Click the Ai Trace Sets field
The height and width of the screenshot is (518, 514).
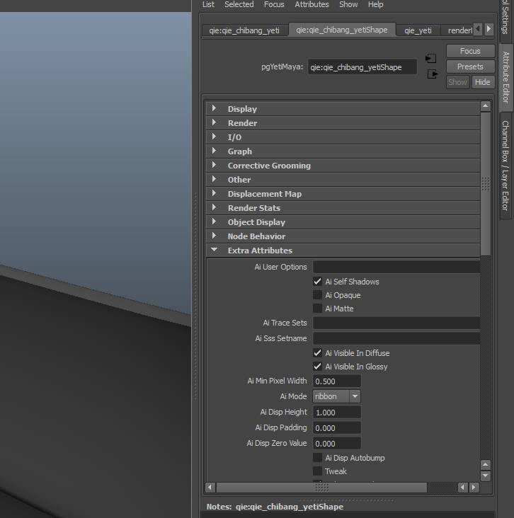(x=396, y=323)
